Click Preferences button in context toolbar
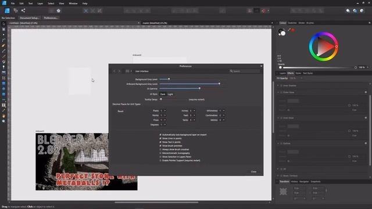The image size is (372, 209). click(51, 18)
